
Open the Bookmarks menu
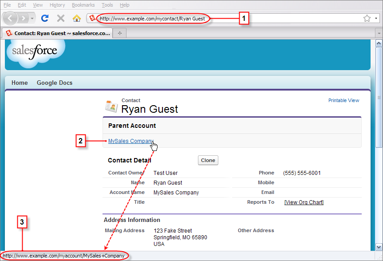(83, 5)
